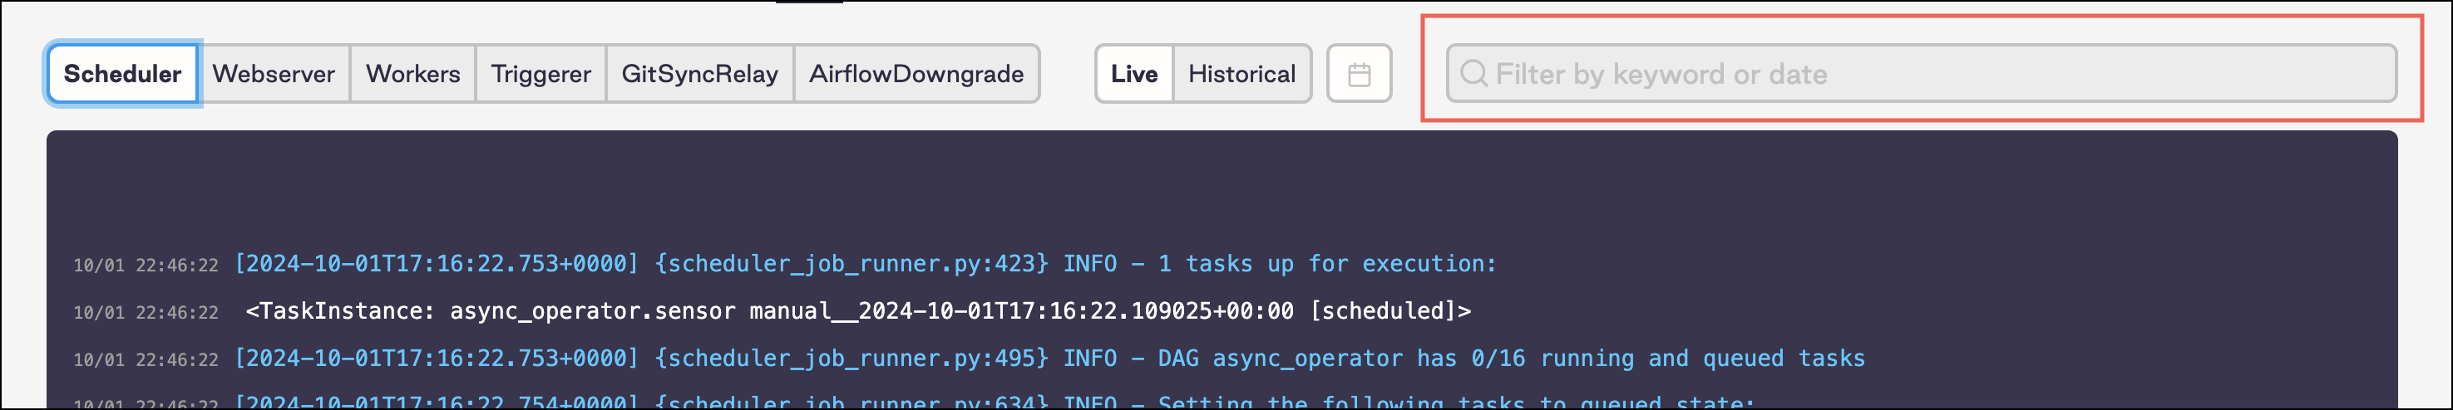
Task: View the GitSyncRelay logs tab
Action: 700,74
